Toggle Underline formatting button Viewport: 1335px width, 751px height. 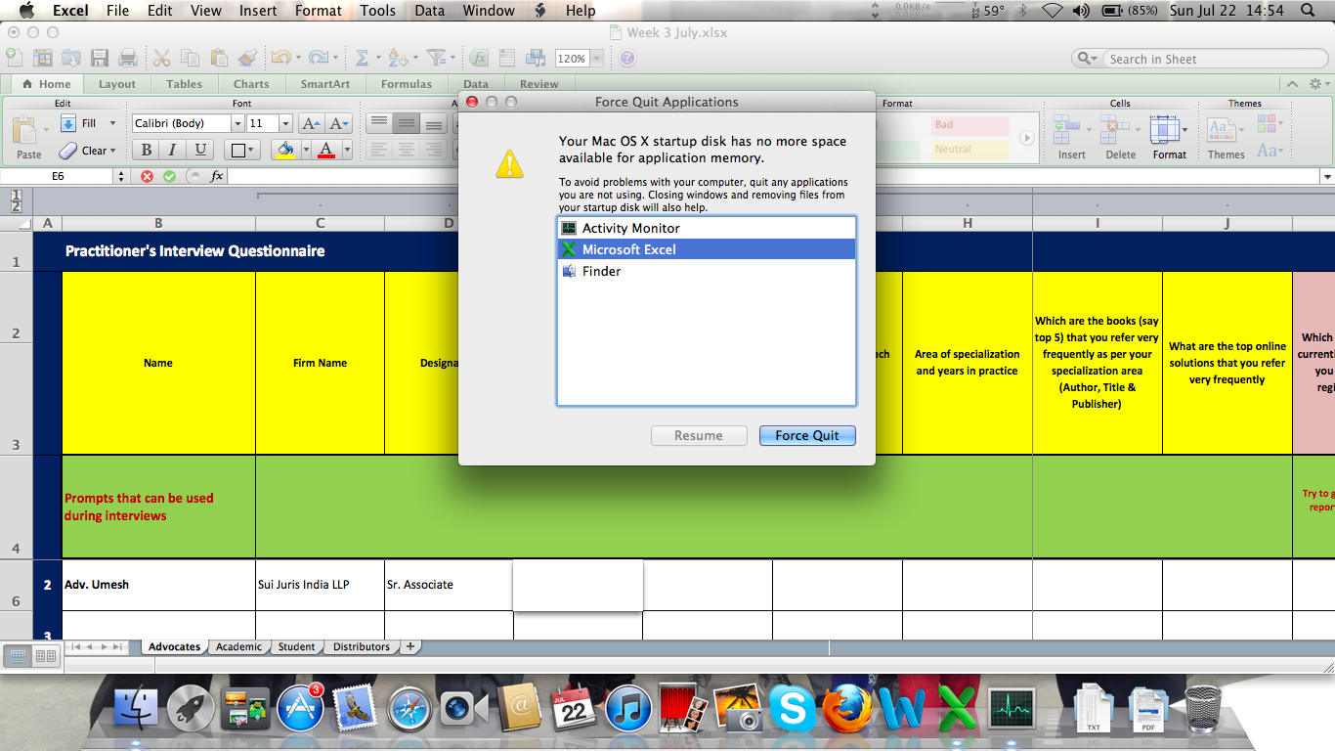point(200,150)
